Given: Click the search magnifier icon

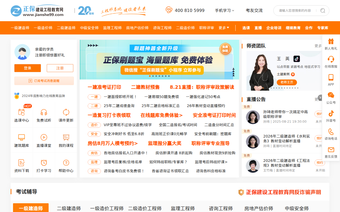Looking at the screenshot, I should click(323, 11).
